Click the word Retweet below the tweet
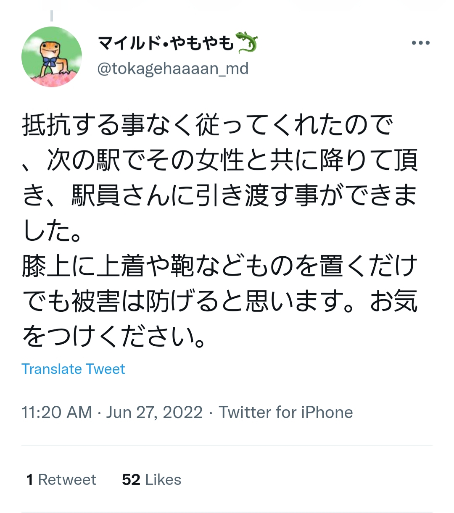Image resolution: width=454 pixels, height=513 pixels. click(67, 479)
